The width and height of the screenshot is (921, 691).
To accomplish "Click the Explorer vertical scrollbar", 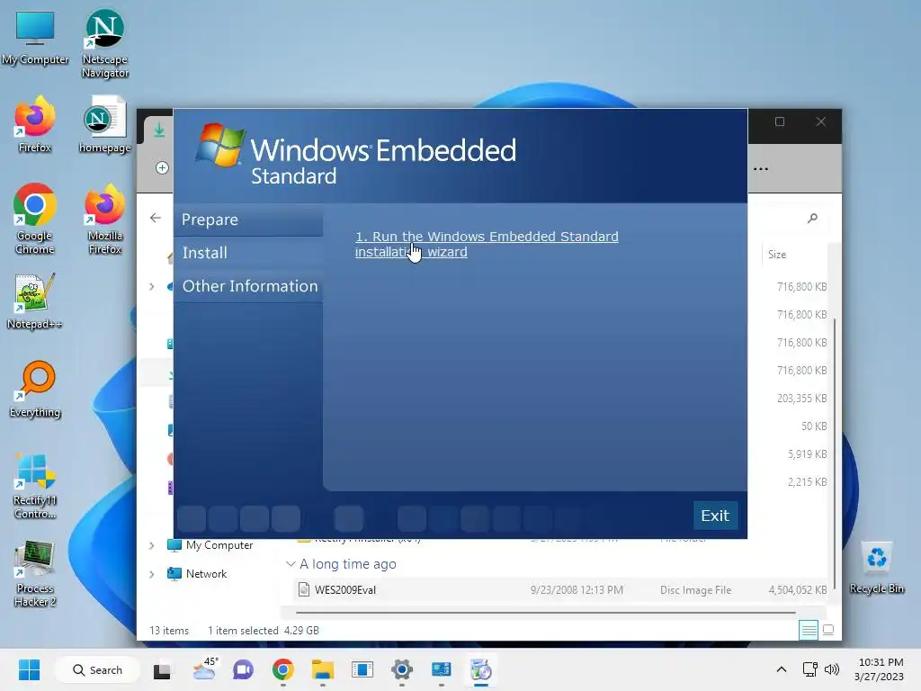I will [x=834, y=453].
